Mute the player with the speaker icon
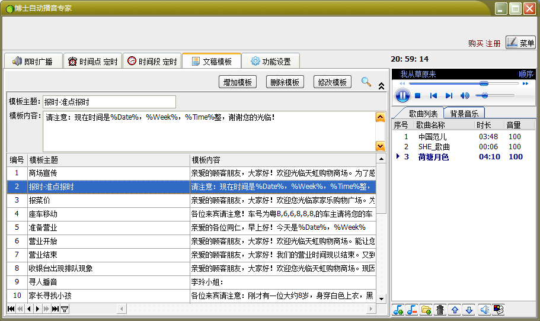This screenshot has width=540, height=321. click(x=465, y=95)
